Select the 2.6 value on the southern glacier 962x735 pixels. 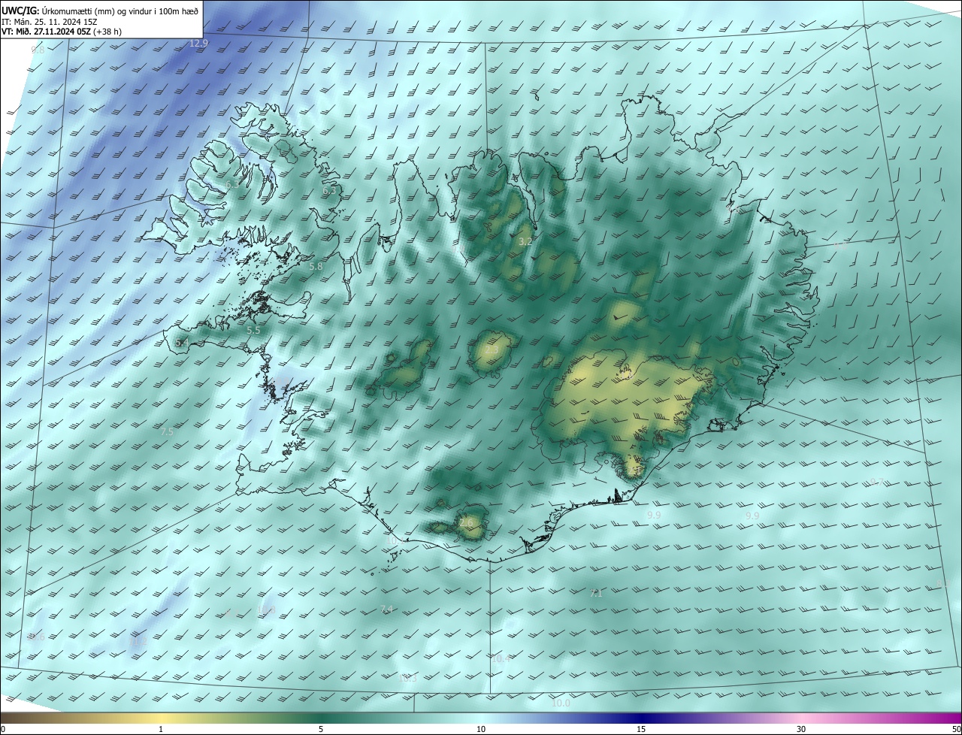[x=467, y=522]
